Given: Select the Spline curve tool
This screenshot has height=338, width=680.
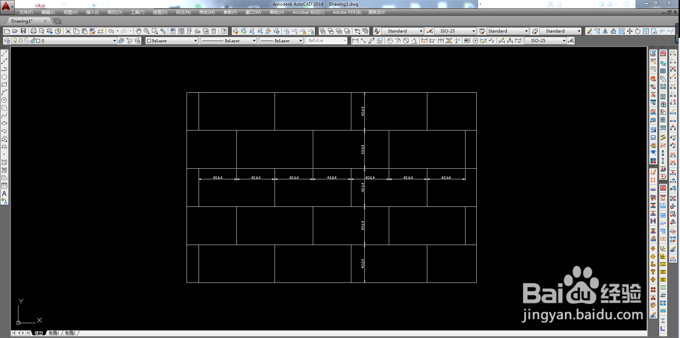Looking at the screenshot, I should tap(4, 116).
